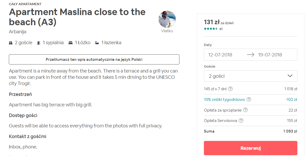Open help icon for weekly discount
The width and height of the screenshot is (307, 156).
(x=249, y=100)
